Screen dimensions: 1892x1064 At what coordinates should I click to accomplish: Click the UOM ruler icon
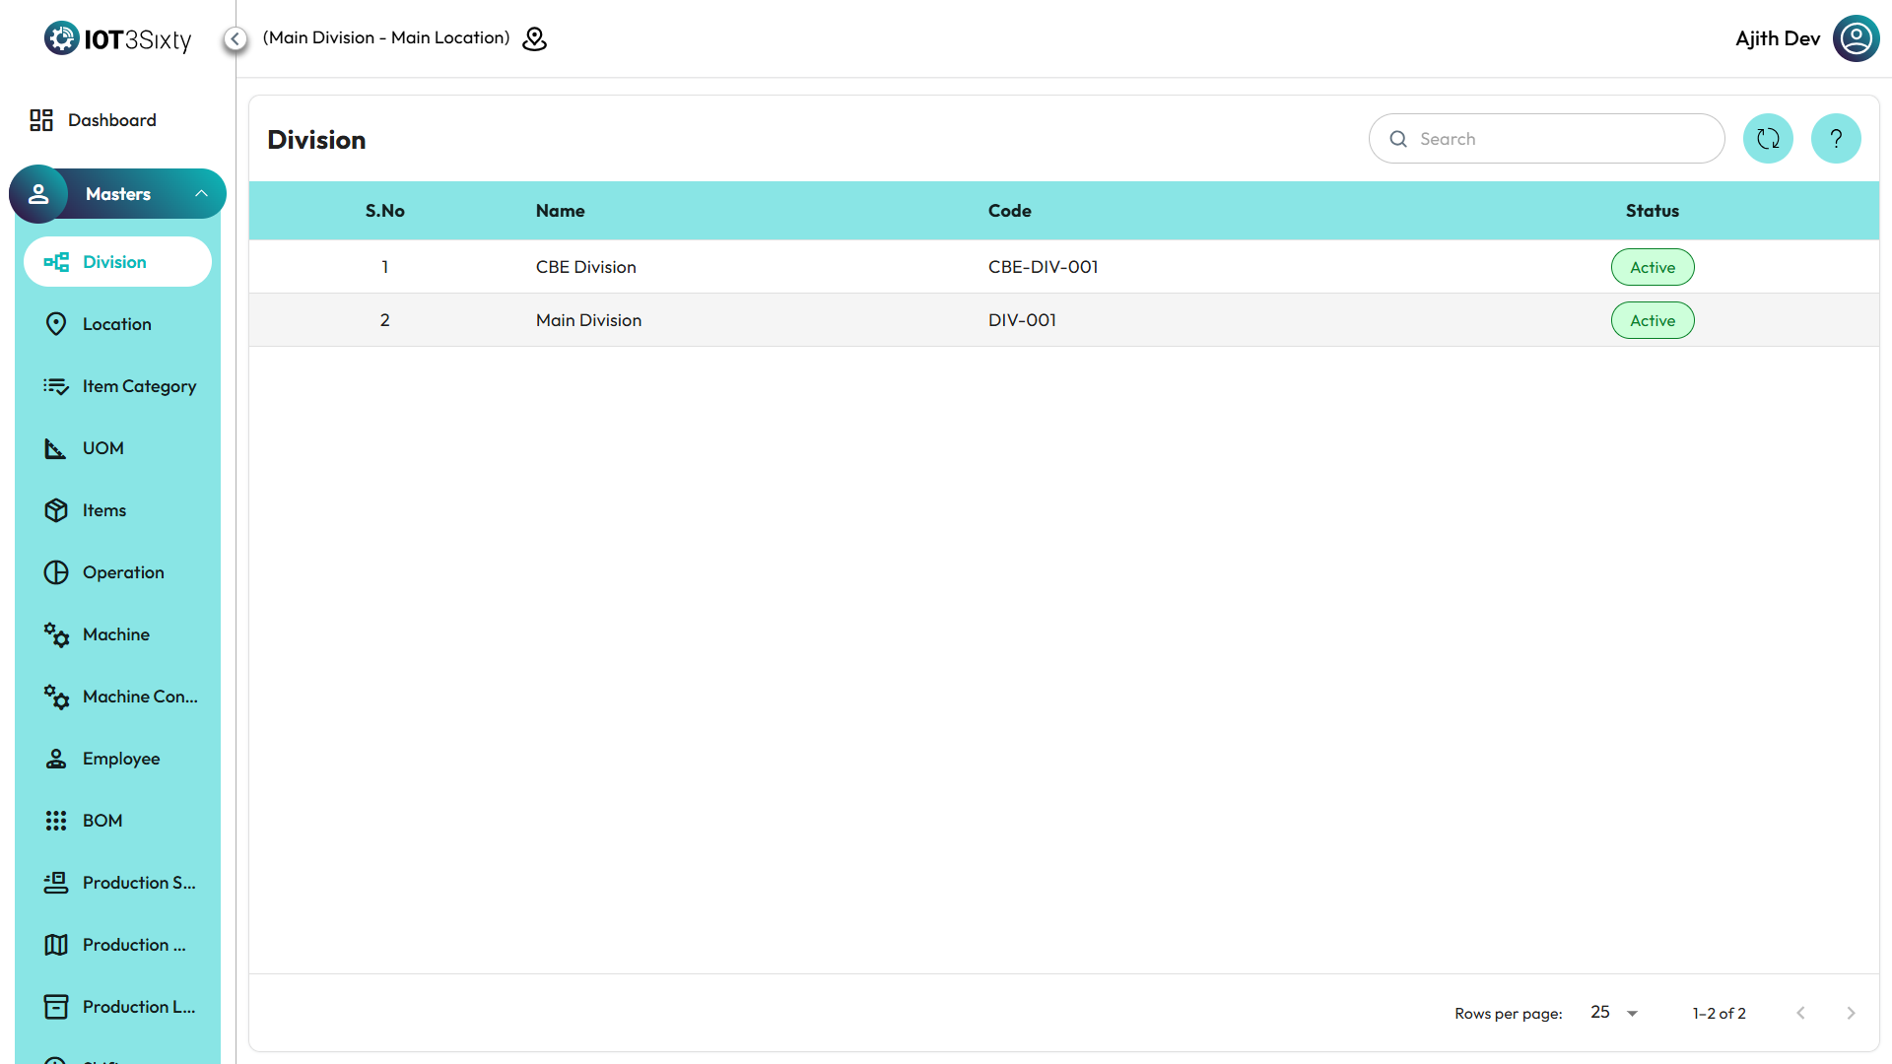[56, 448]
